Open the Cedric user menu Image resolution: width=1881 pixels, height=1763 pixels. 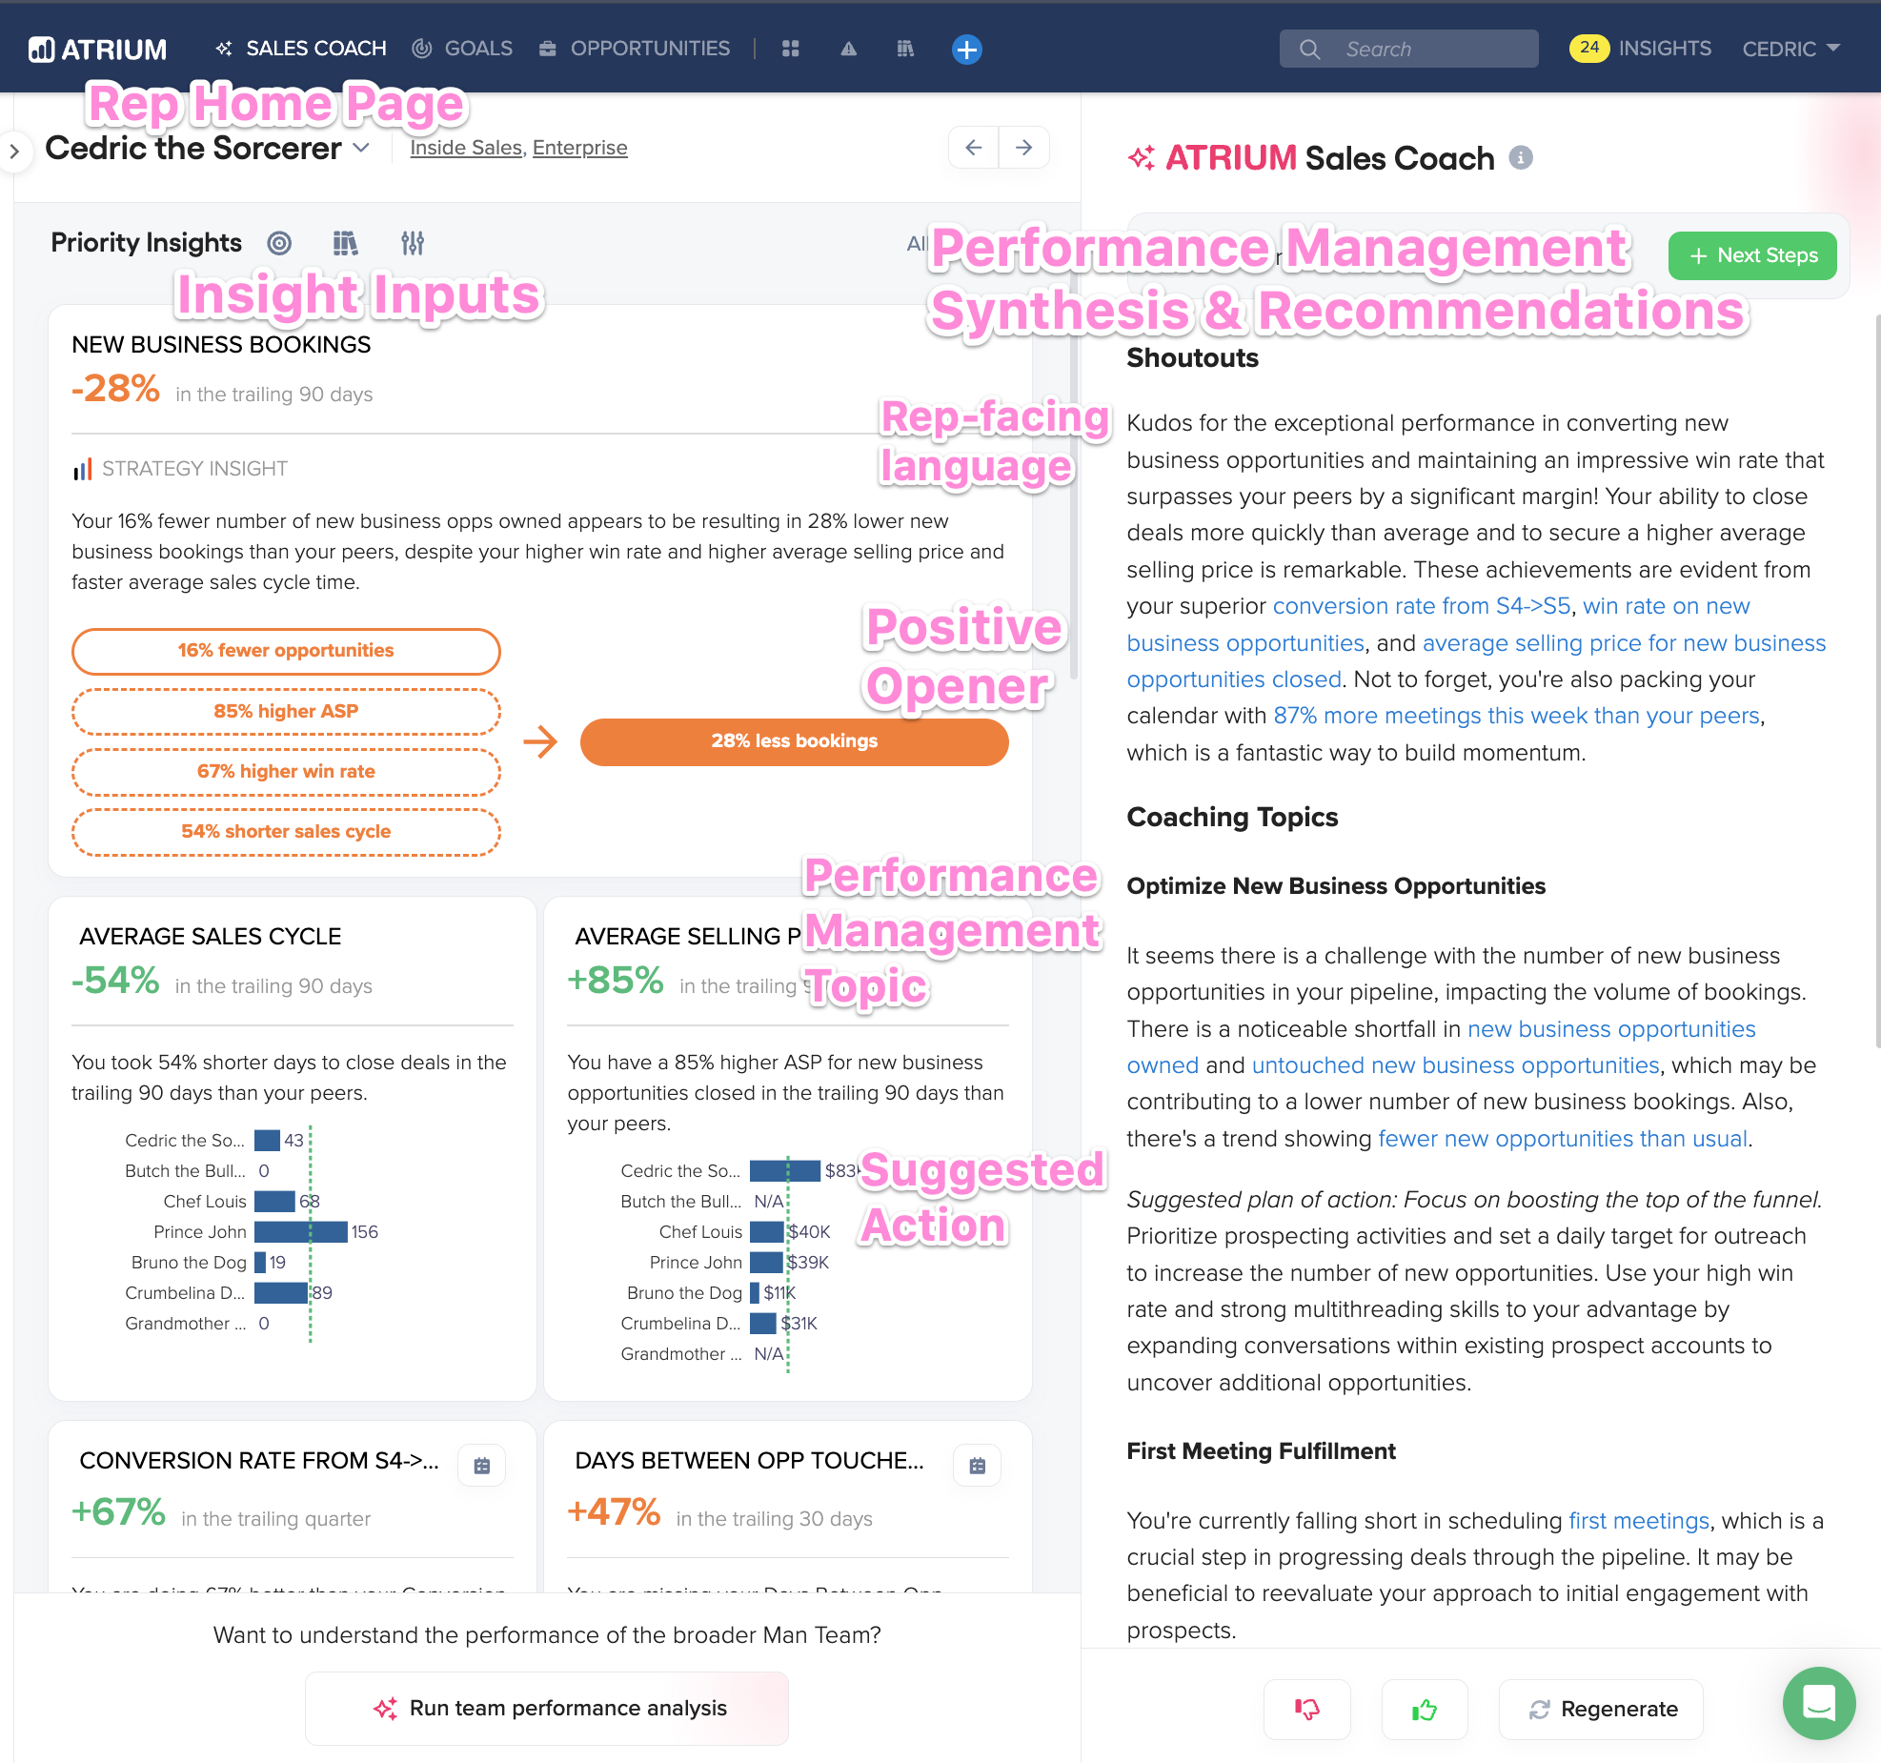click(x=1790, y=49)
